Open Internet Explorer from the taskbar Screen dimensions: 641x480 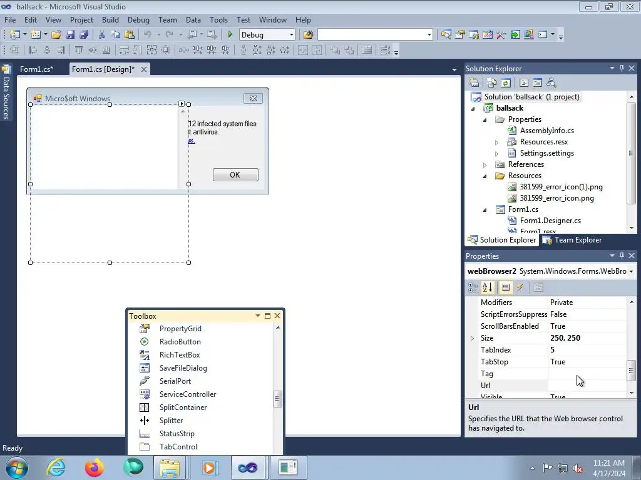pyautogui.click(x=56, y=467)
